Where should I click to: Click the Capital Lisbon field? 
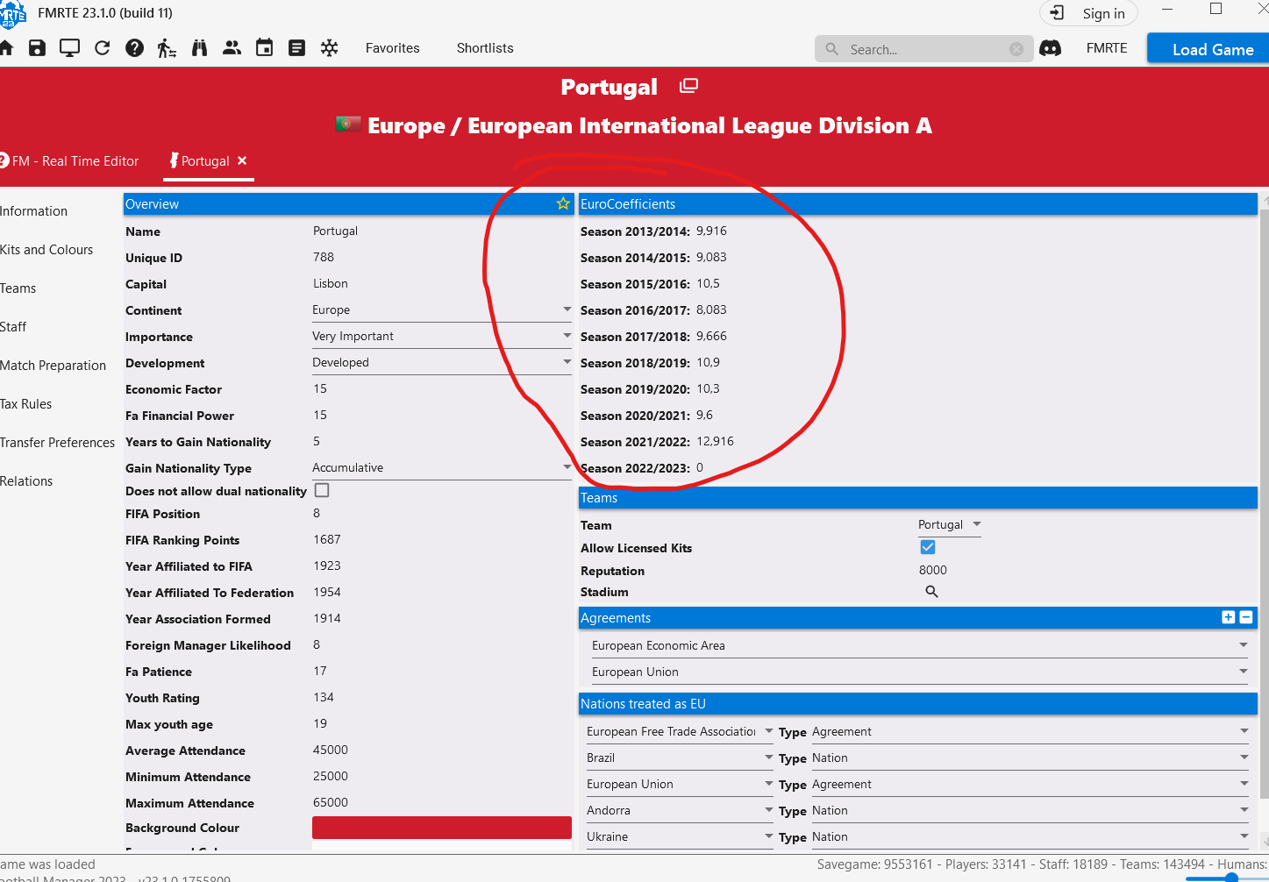pyautogui.click(x=331, y=283)
